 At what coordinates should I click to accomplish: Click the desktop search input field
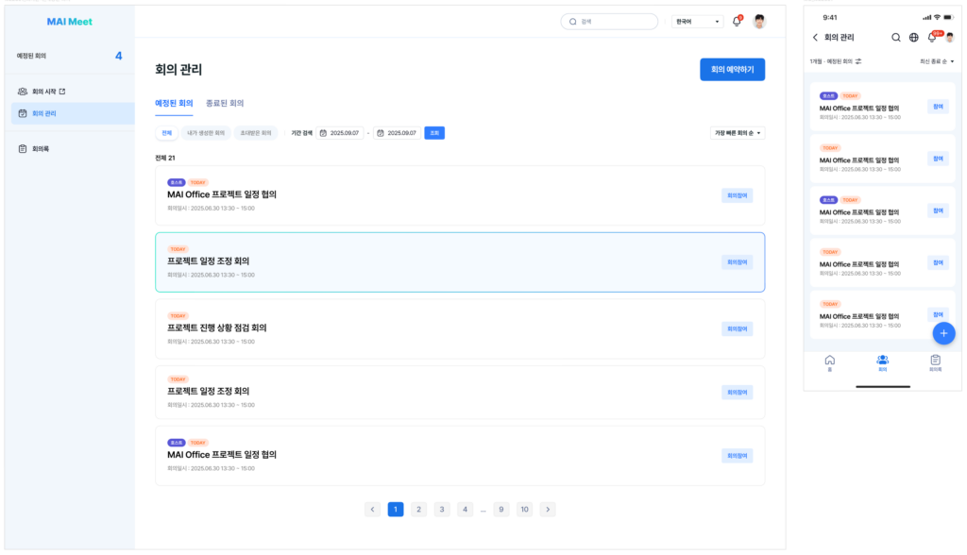(609, 22)
